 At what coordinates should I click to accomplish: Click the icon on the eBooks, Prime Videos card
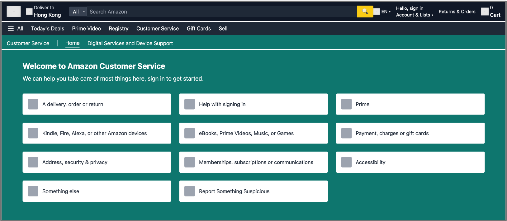point(190,133)
